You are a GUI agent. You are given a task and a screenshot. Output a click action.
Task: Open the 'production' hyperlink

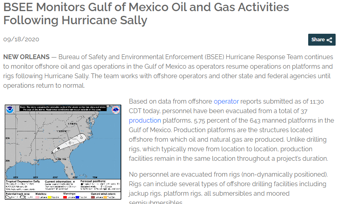click(145, 121)
